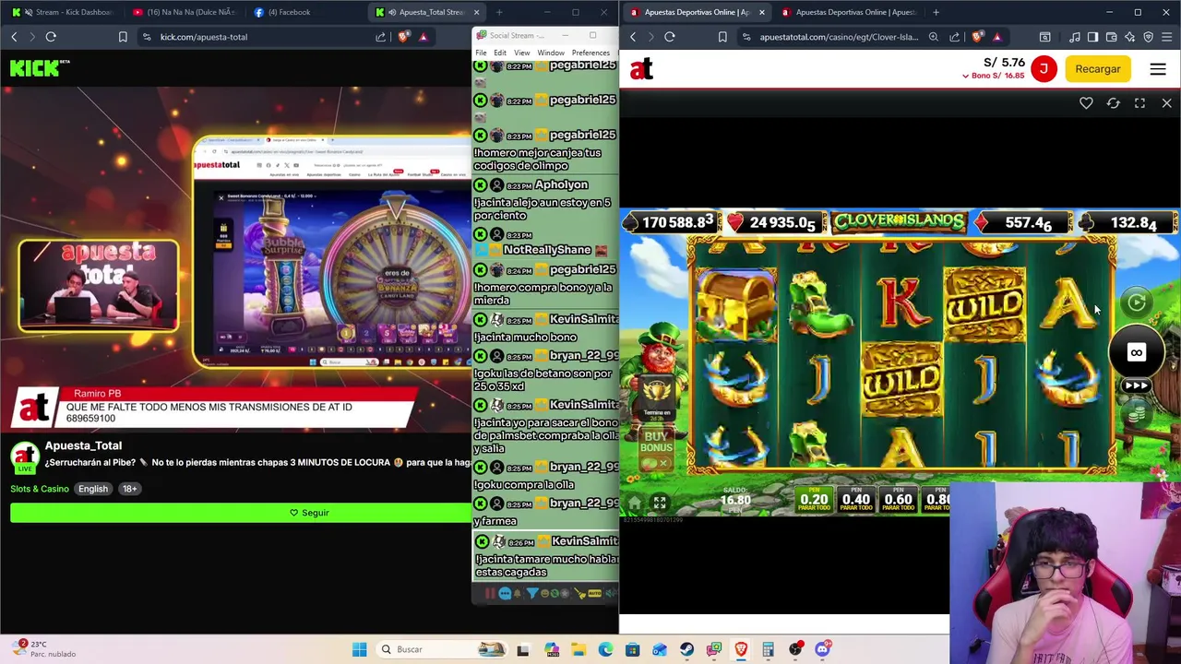Open Brave Leo AI icon

pos(1129,37)
